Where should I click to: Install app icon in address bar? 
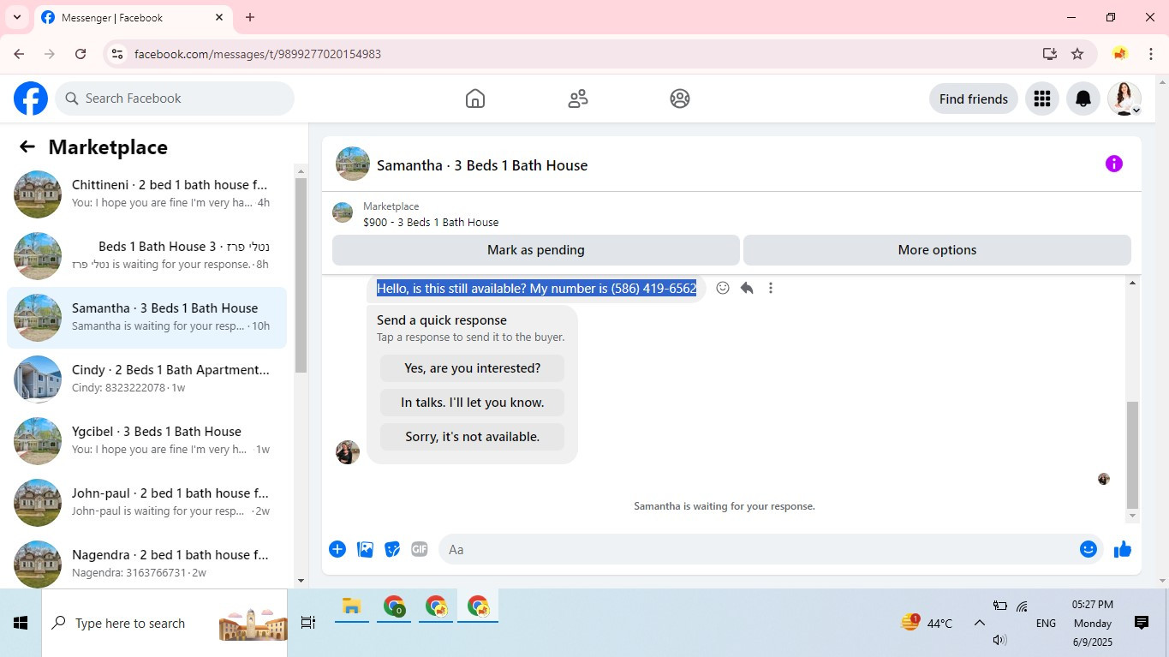coord(1050,54)
